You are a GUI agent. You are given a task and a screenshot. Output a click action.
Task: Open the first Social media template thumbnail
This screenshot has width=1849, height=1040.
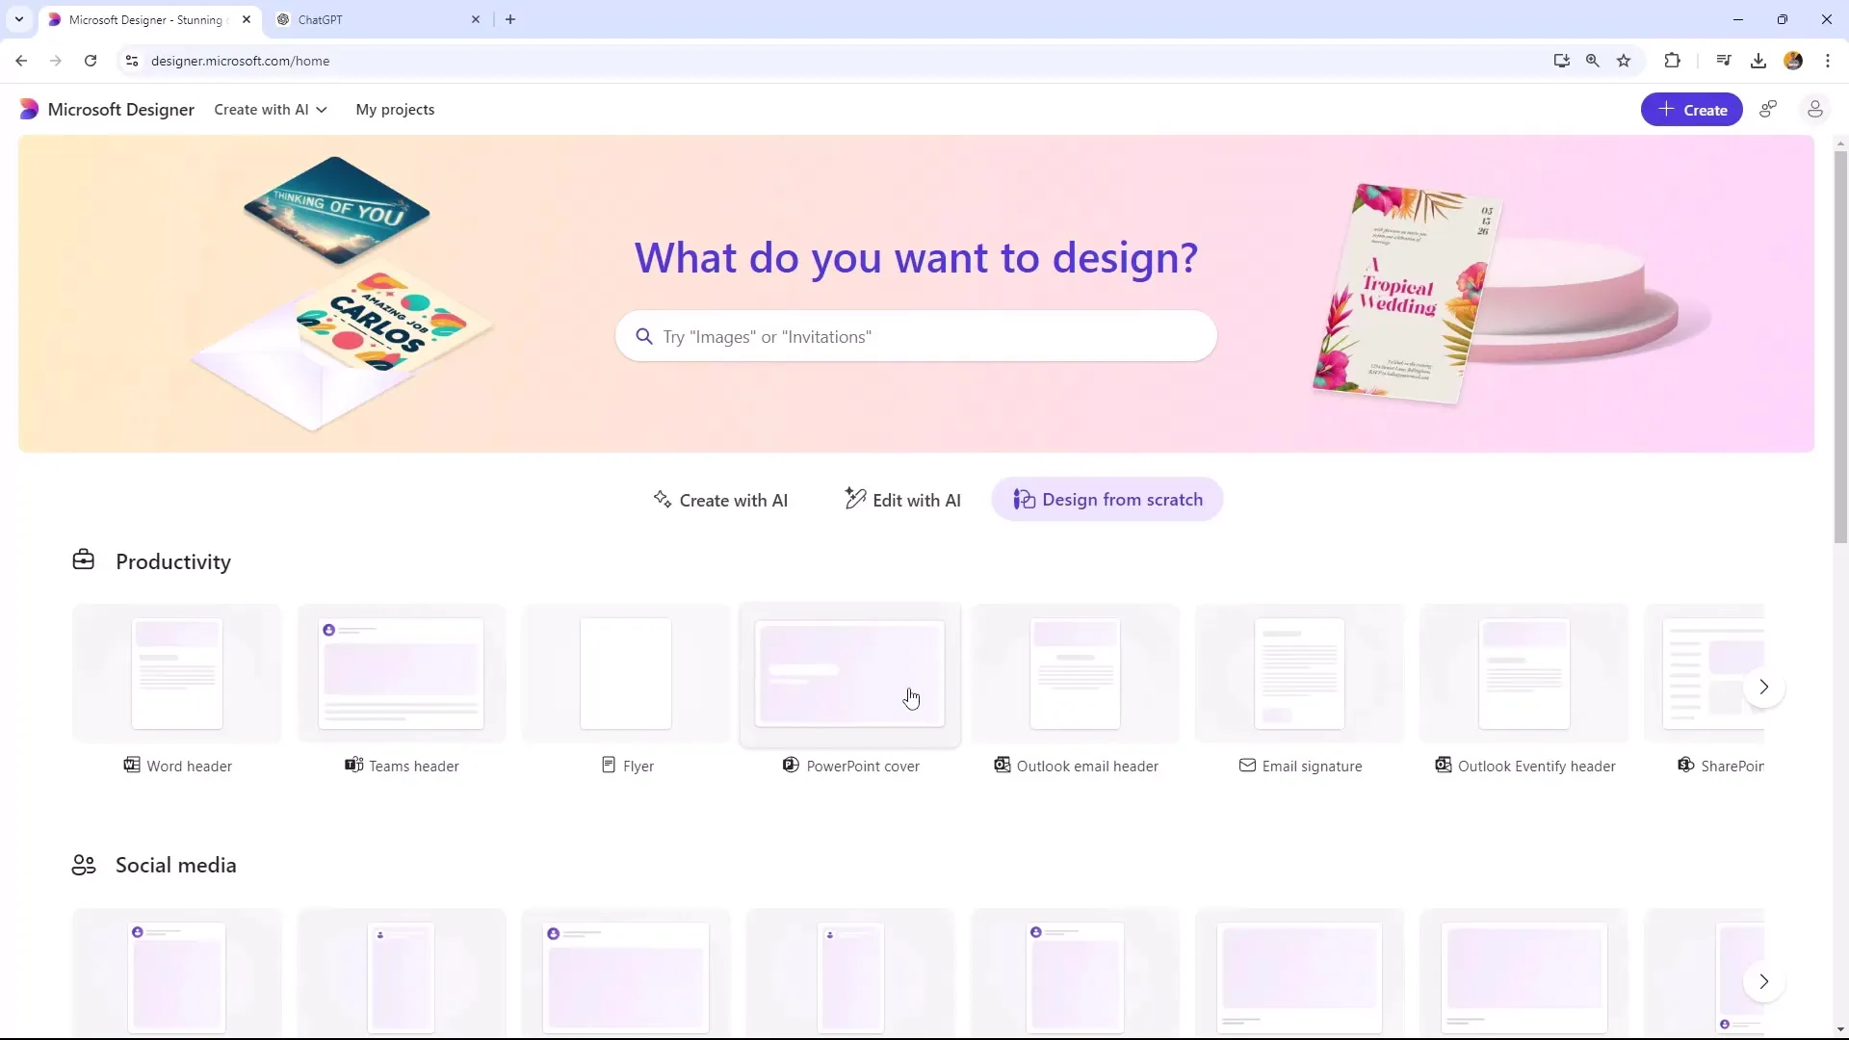tap(177, 975)
